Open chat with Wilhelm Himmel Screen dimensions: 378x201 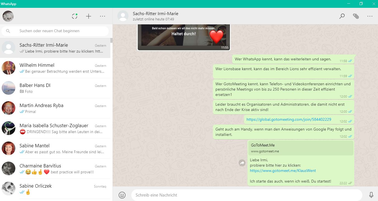(x=56, y=68)
